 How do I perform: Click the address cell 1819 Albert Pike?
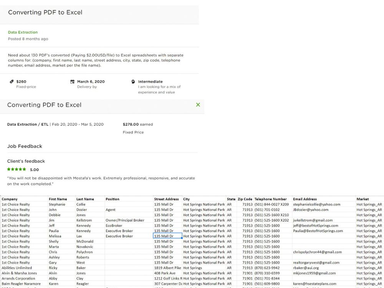tap(167, 268)
